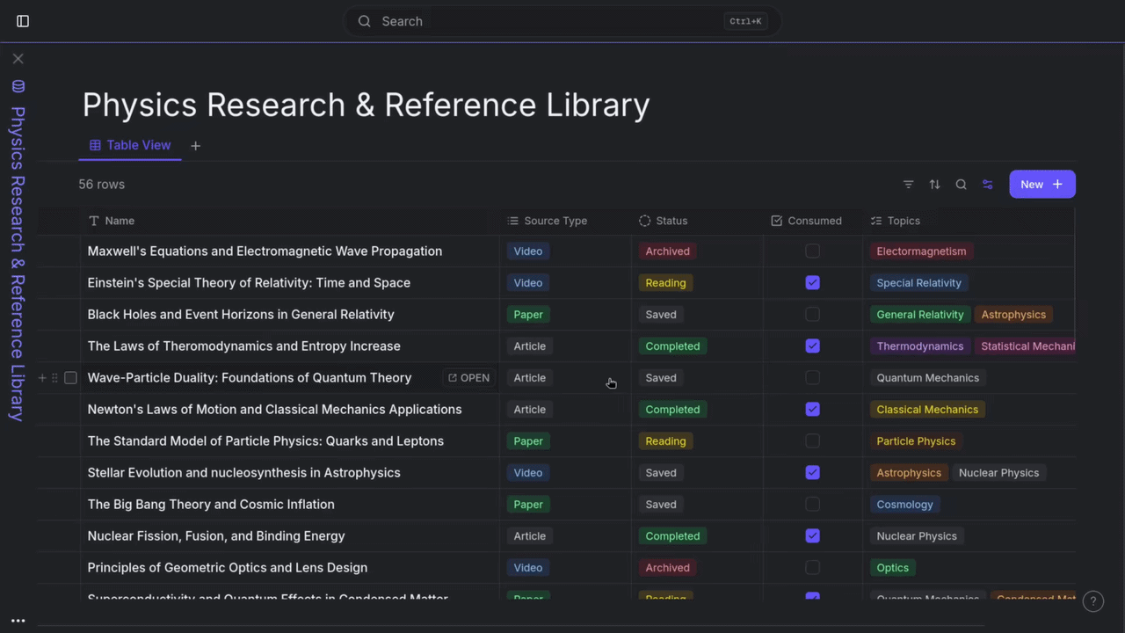Image resolution: width=1125 pixels, height=633 pixels.
Task: Switch to the Table View tab
Action: click(130, 145)
